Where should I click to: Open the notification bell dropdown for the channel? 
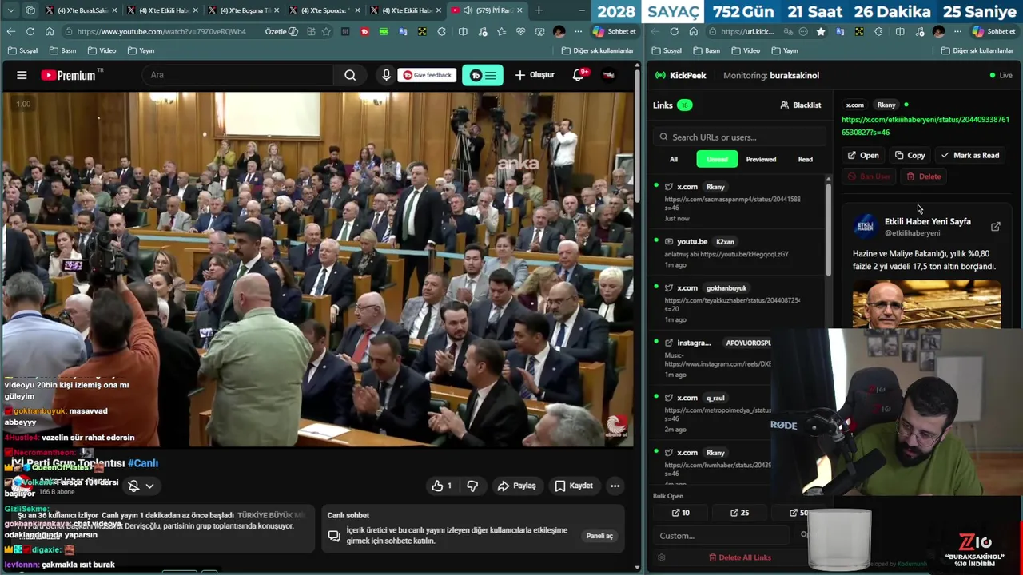click(141, 486)
